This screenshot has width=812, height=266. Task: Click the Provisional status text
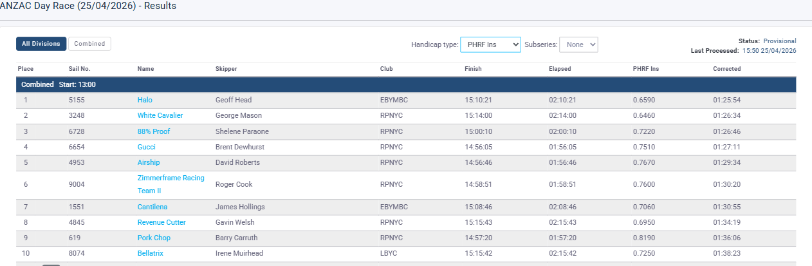tap(780, 41)
